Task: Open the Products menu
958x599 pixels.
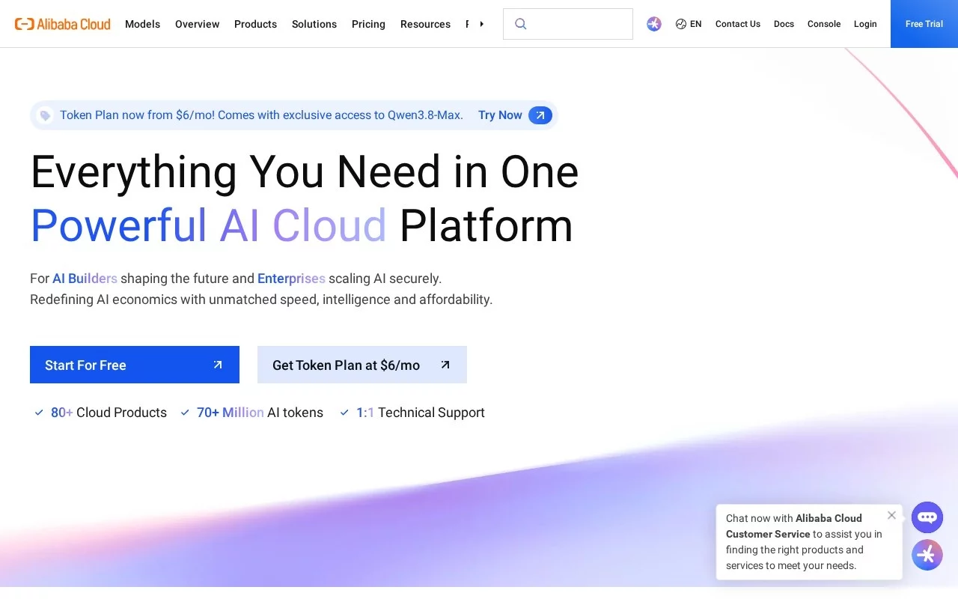Action: 255,24
